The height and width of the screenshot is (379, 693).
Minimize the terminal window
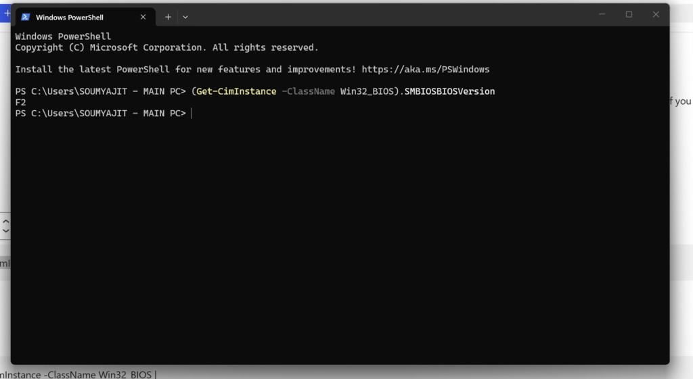[x=602, y=14]
